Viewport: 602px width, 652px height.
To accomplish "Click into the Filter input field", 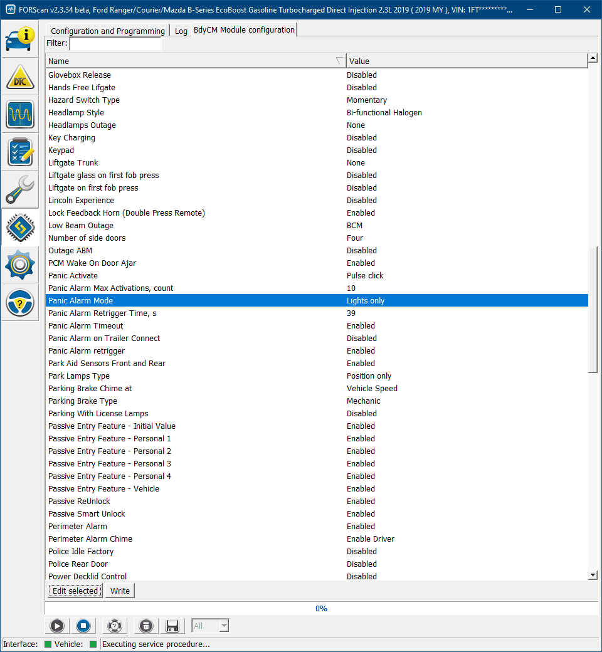I will pyautogui.click(x=115, y=43).
